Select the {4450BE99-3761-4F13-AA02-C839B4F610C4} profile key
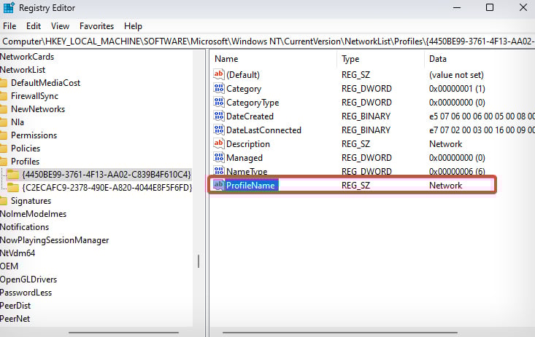535x337 pixels. [107, 175]
